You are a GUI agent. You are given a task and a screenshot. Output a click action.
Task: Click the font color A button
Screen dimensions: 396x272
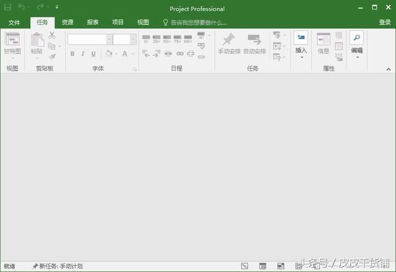(125, 53)
